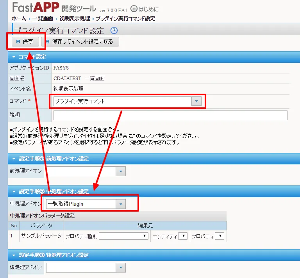Collapse 設定手順③ 後処理アドオン設定 section
Image resolution: width=300 pixels, height=278 pixels.
[154, 255]
